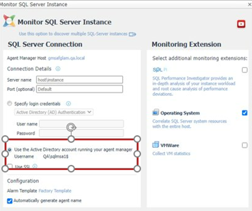The image size is (252, 211).
Task: Select Specify login credentials radio button
Action: click(x=10, y=103)
